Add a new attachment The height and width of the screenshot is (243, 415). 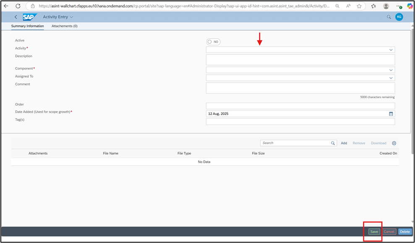pos(344,143)
